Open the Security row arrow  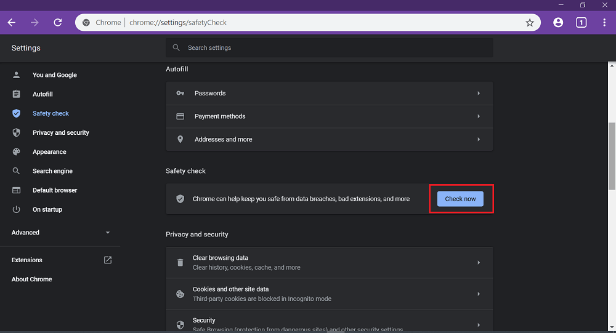click(x=479, y=325)
